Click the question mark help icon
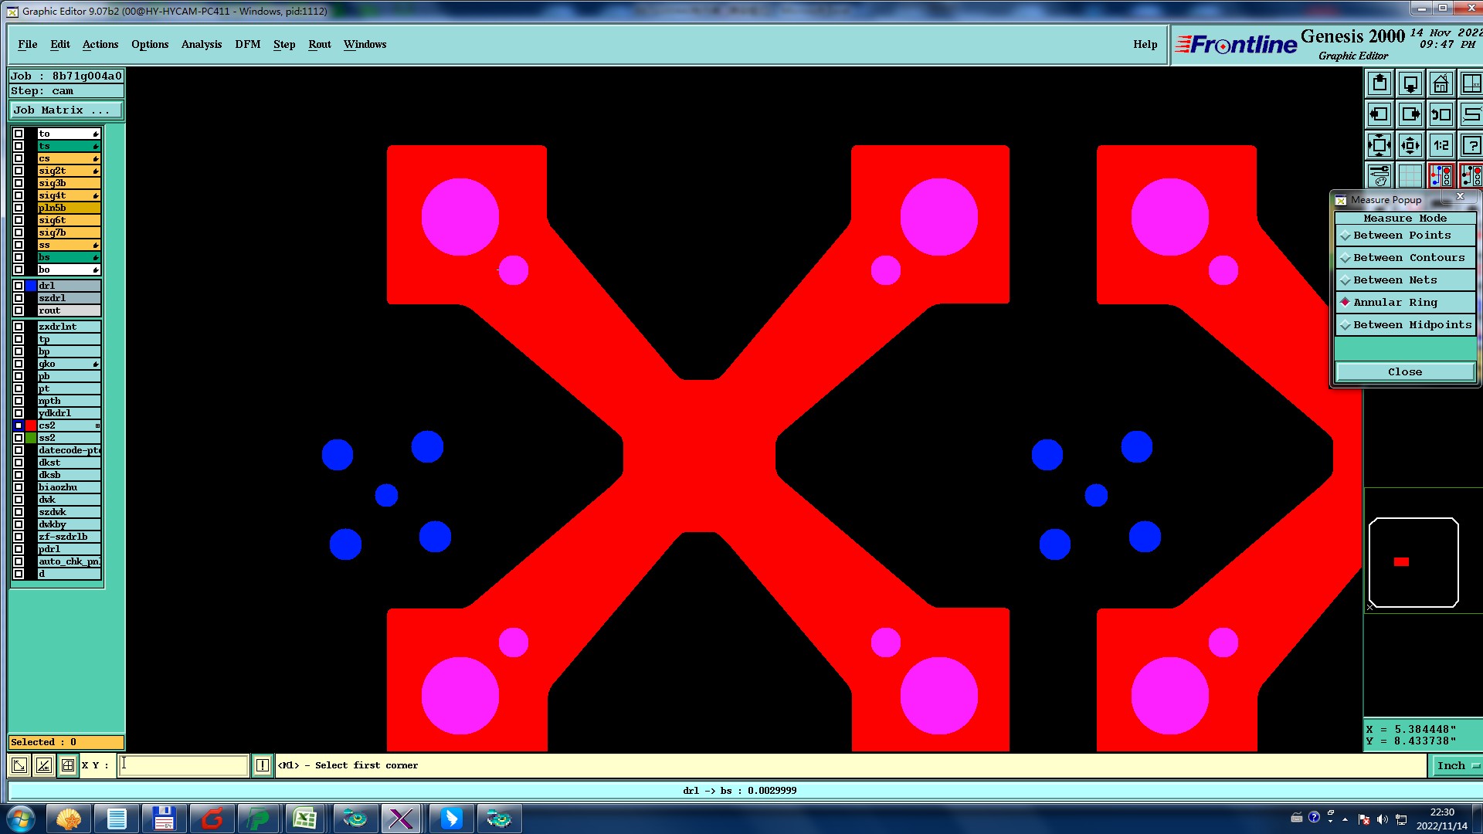The image size is (1483, 834). [x=1471, y=145]
